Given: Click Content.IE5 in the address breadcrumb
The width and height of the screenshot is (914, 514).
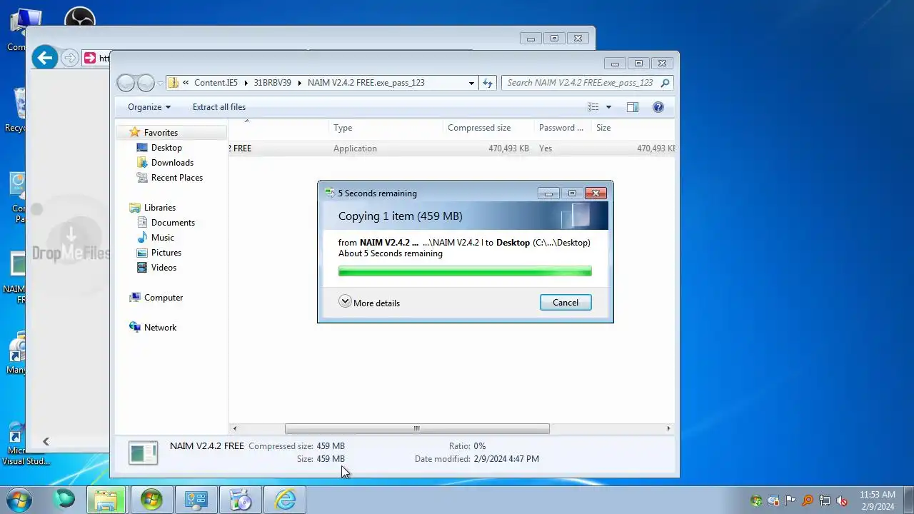Looking at the screenshot, I should (x=216, y=83).
